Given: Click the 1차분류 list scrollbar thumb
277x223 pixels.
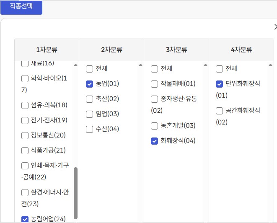Looking at the screenshot, I should pos(76,193).
